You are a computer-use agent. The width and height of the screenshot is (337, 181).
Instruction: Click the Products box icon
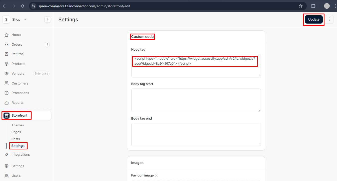7,64
